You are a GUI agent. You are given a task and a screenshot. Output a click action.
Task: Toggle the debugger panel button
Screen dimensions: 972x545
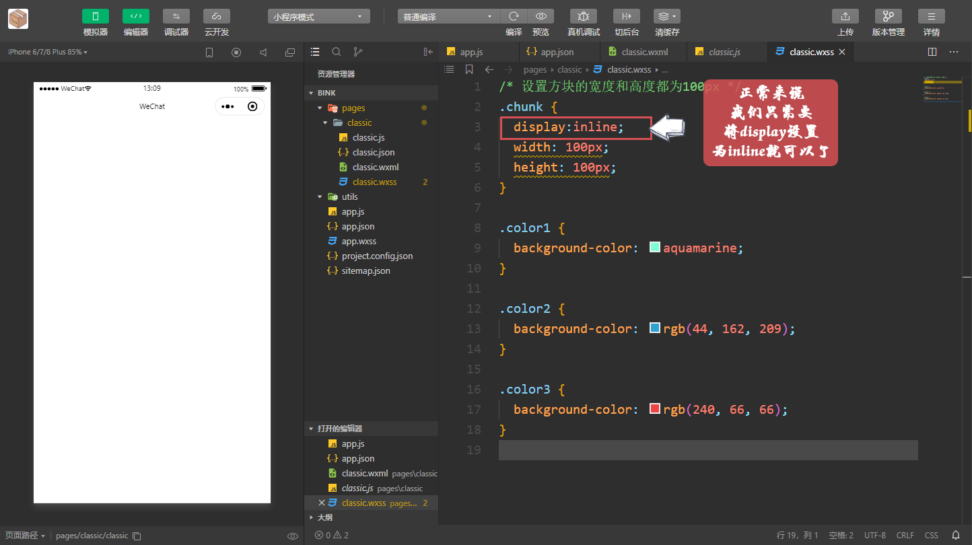[176, 16]
